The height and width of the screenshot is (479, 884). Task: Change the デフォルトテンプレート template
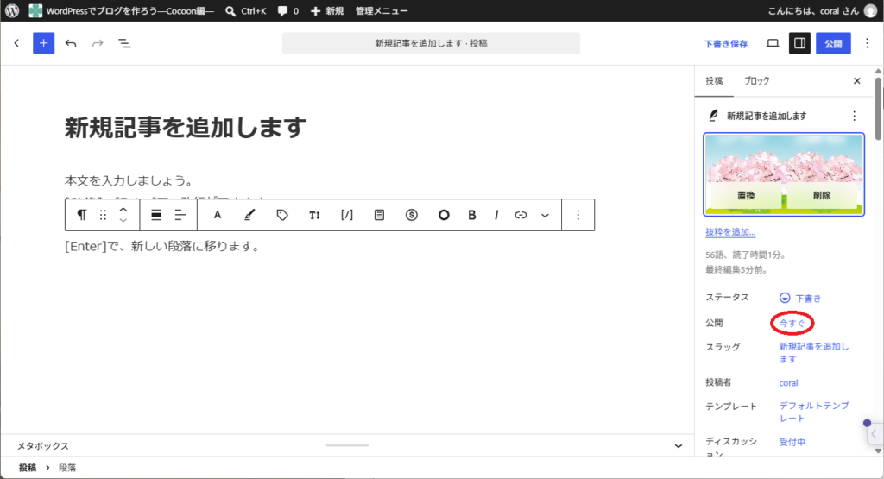pyautogui.click(x=813, y=412)
